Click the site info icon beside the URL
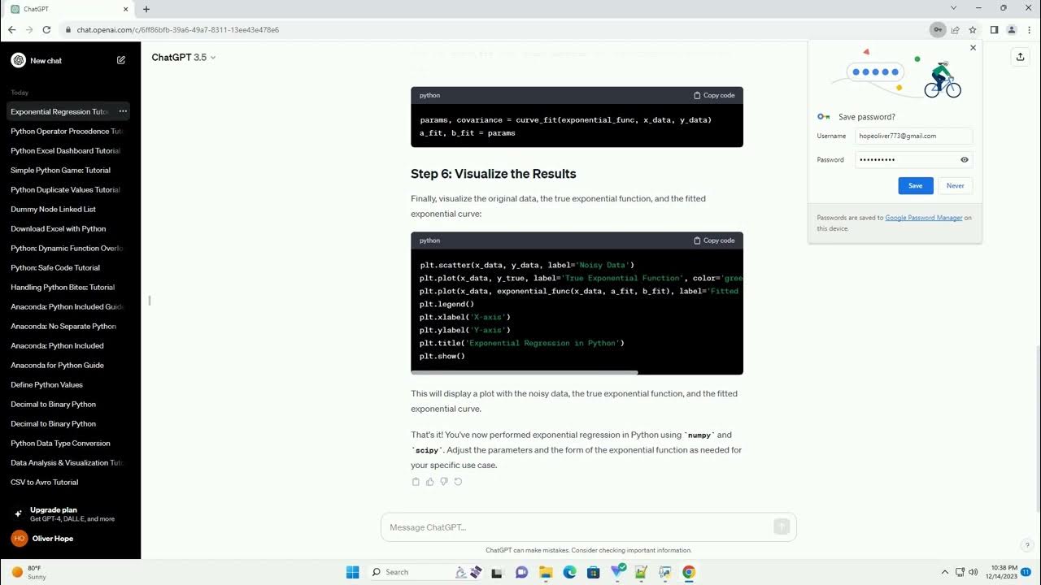Viewport: 1041px width, 585px height. pyautogui.click(x=68, y=30)
